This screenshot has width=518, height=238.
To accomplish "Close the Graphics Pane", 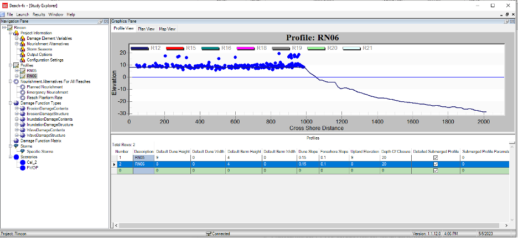I will (x=512, y=21).
